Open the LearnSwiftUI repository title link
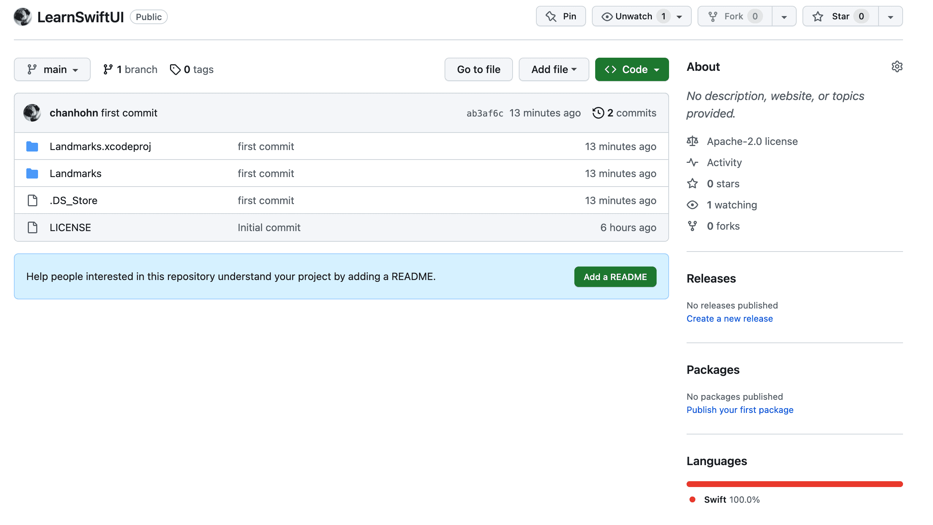The image size is (933, 525). [x=80, y=17]
